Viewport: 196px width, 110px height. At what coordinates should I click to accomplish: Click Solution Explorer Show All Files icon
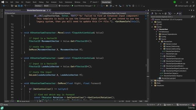click(x=166, y=13)
